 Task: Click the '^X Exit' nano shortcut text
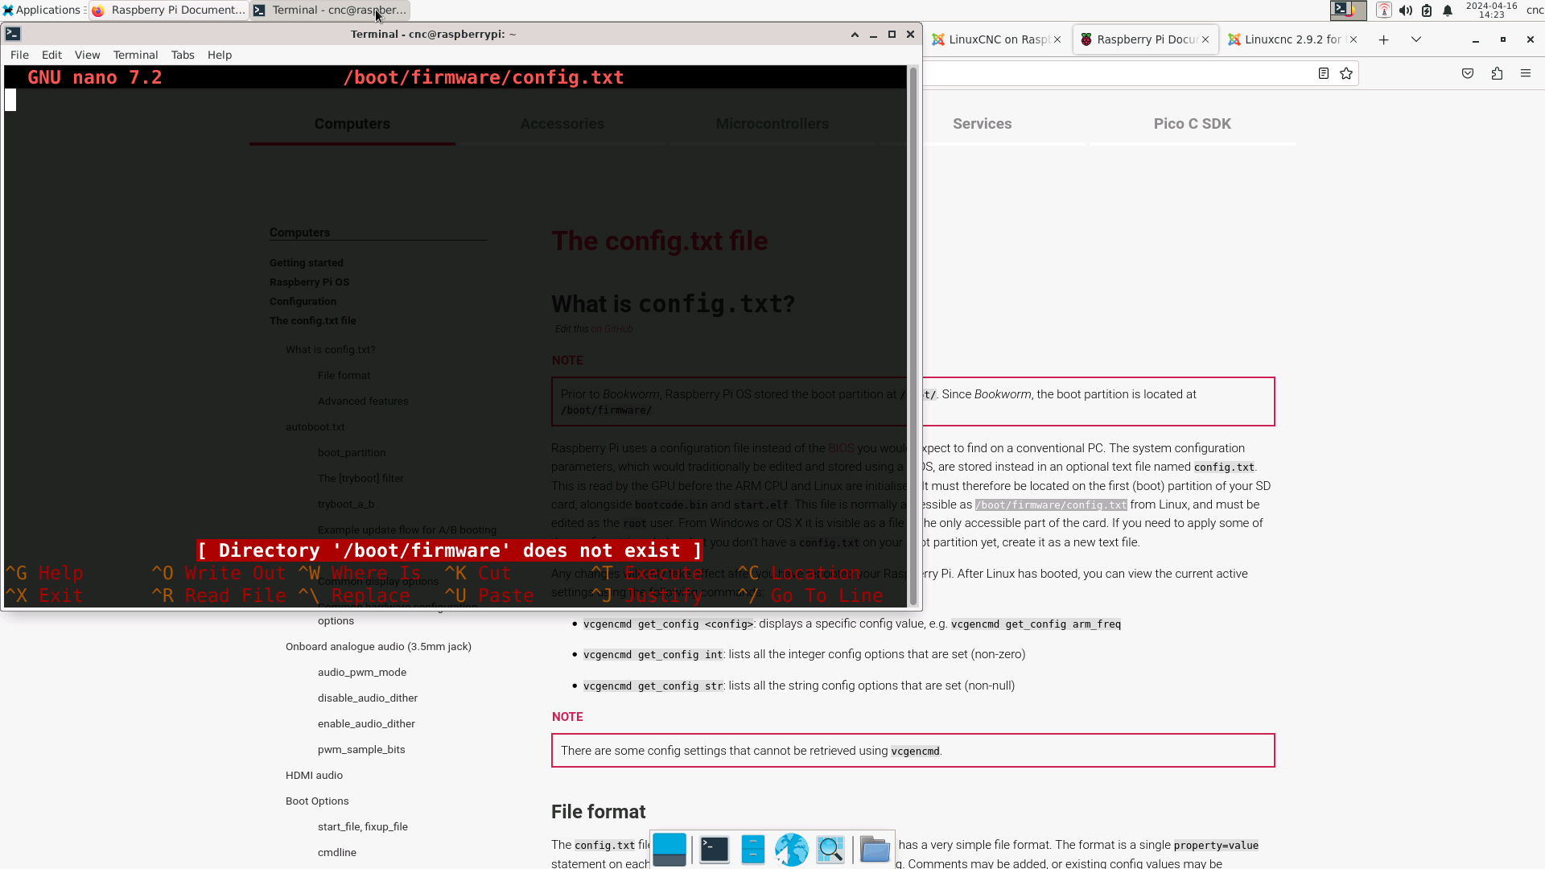point(44,595)
